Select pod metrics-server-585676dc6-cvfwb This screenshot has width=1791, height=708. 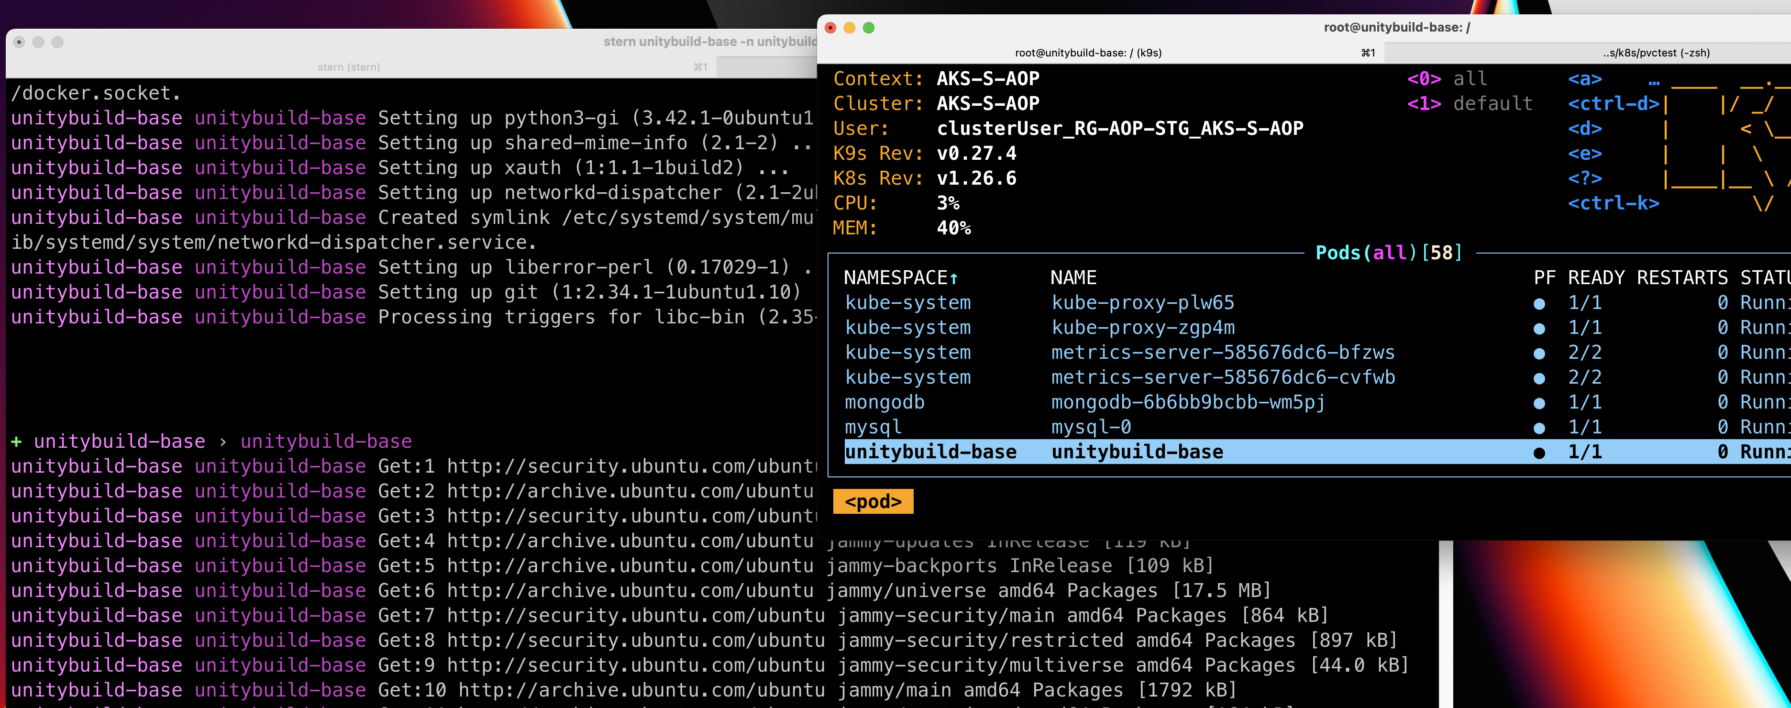[1222, 377]
